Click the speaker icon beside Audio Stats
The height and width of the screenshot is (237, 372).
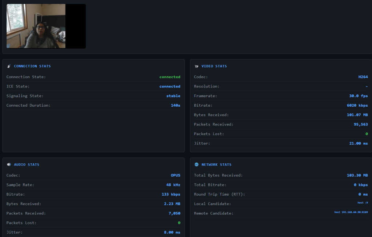tap(9, 165)
